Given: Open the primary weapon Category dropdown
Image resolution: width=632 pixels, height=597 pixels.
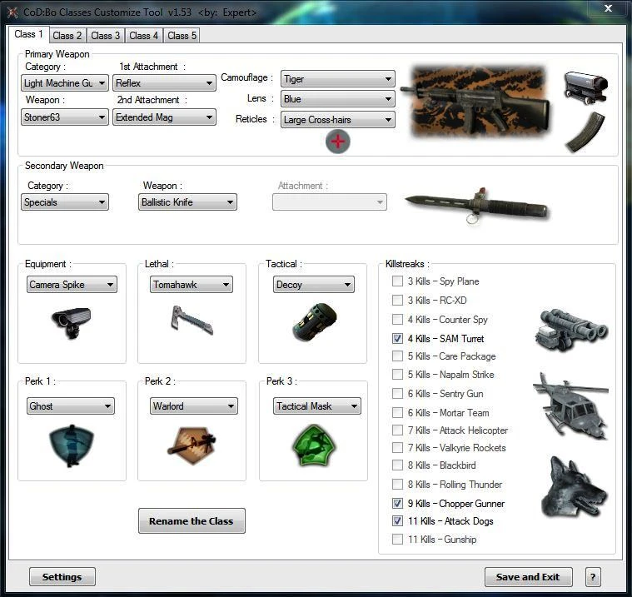Looking at the screenshot, I should [64, 83].
